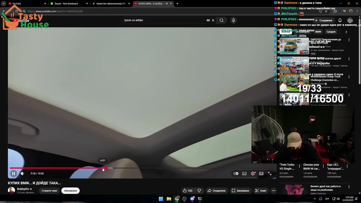This screenshot has height=203, width=361.
Task: Open options for the BMW F30 video
Action: click(x=349, y=95)
